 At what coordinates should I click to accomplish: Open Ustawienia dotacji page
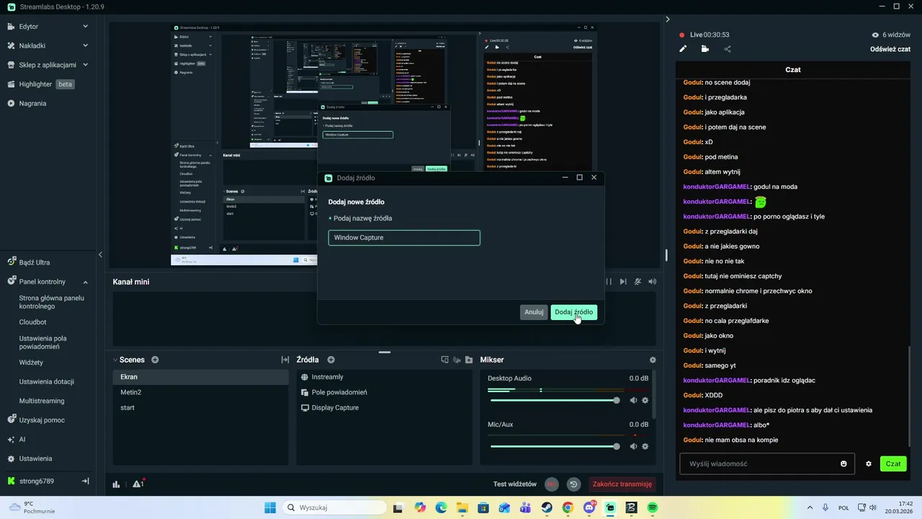pyautogui.click(x=47, y=382)
